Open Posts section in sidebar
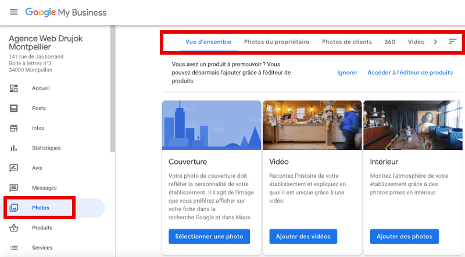465x257 pixels. pos(39,108)
